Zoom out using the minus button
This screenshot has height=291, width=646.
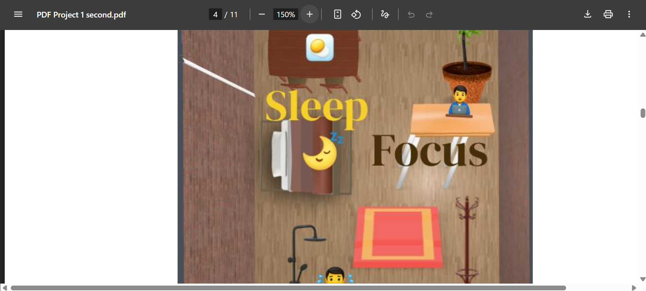point(262,14)
